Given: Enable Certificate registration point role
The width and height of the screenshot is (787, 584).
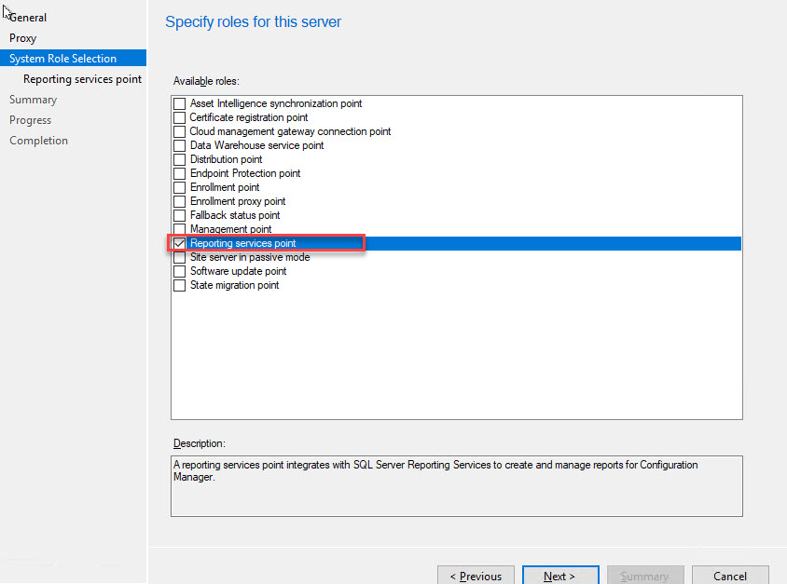Looking at the screenshot, I should coord(180,117).
